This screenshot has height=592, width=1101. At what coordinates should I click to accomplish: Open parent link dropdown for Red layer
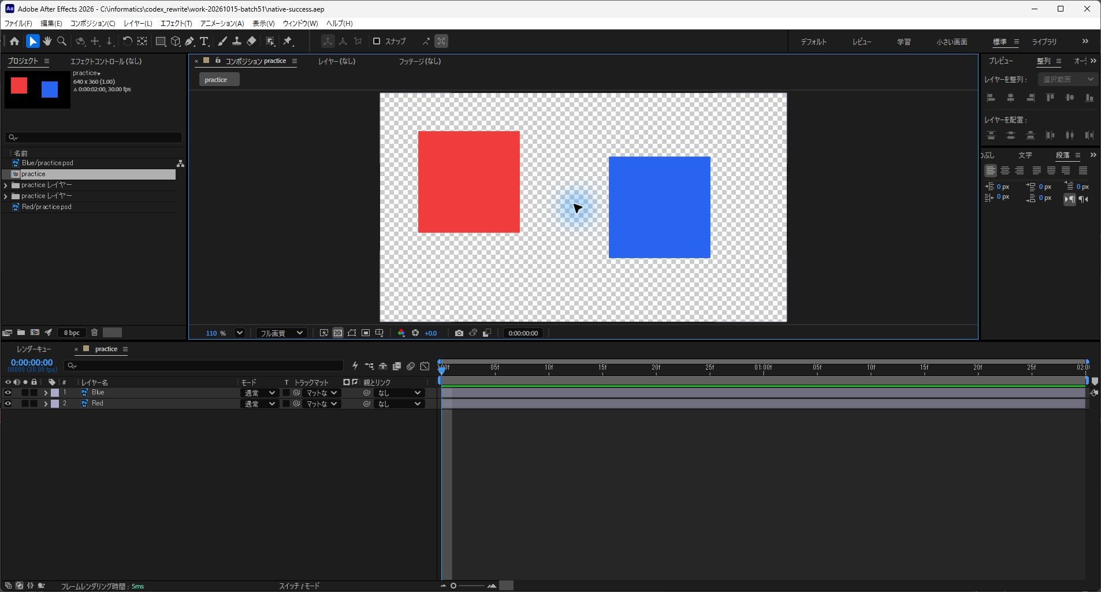coord(399,404)
